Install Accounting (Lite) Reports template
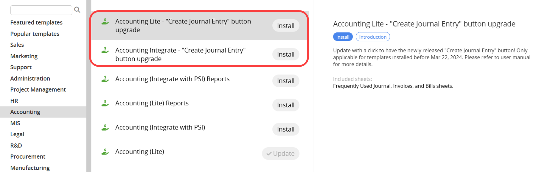 (x=285, y=105)
